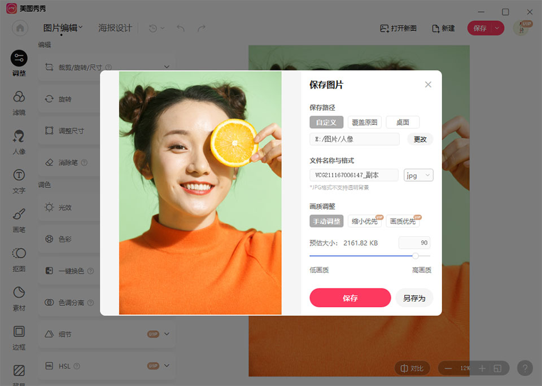The image size is (542, 386).
Task: Expand the 图片编辑 dropdown menu
Action: 63,28
